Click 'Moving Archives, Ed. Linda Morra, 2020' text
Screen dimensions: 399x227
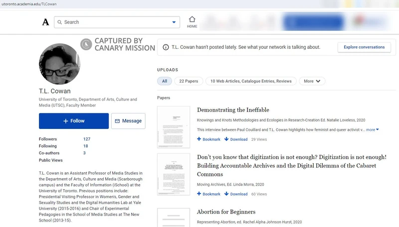tap(230, 185)
